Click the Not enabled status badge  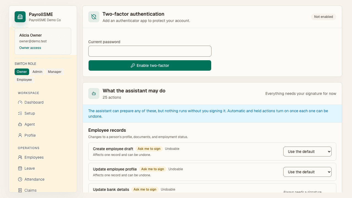click(324, 17)
